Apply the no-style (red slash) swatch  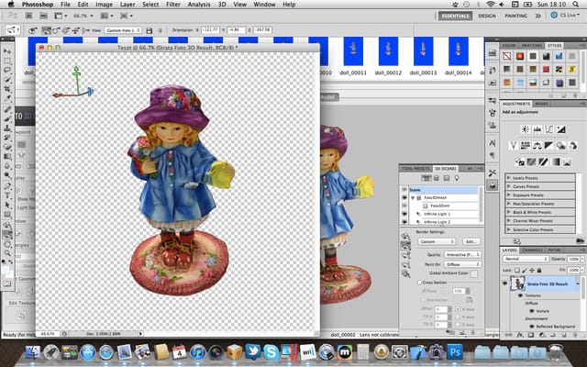pyautogui.click(x=506, y=56)
